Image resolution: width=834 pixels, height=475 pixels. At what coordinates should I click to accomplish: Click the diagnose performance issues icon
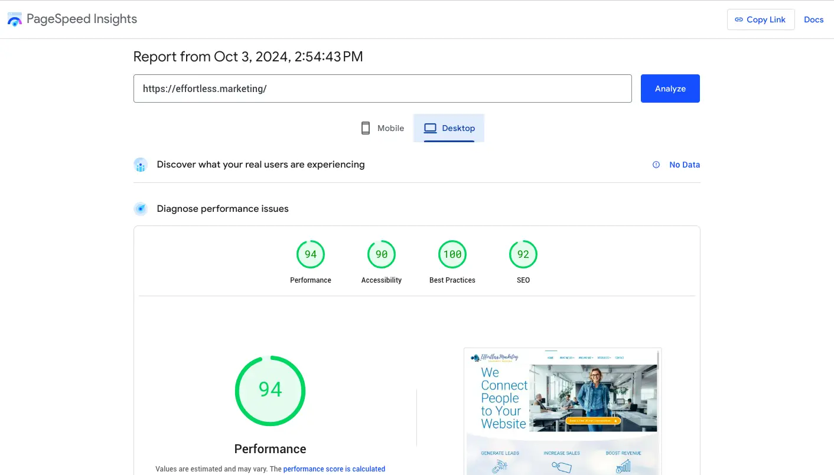coord(140,208)
